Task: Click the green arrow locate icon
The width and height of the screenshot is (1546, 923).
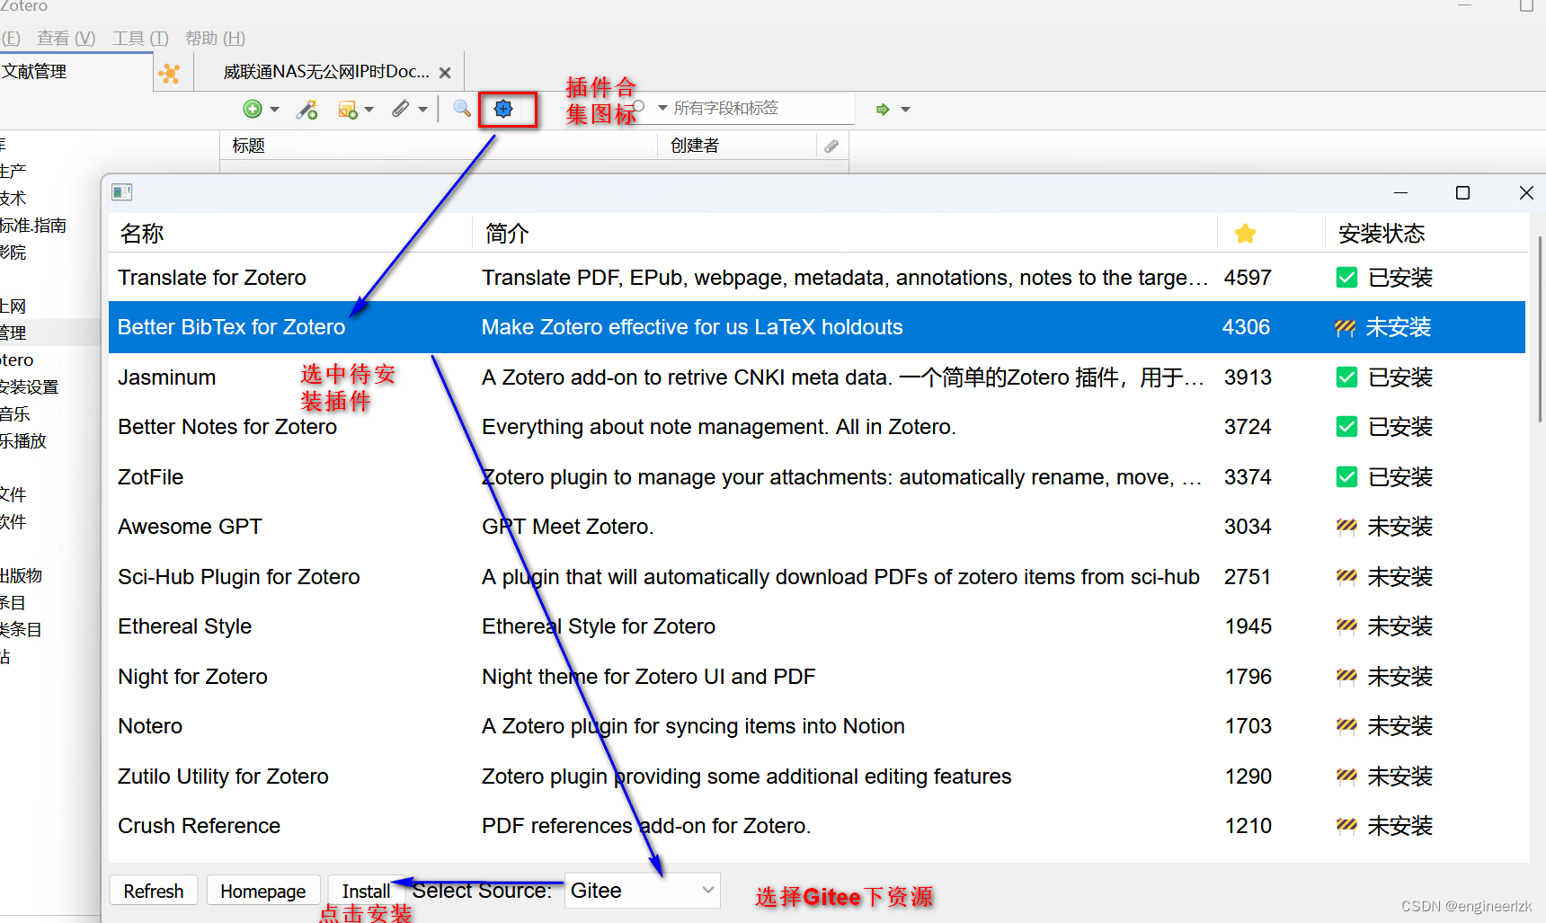Action: coord(883,109)
